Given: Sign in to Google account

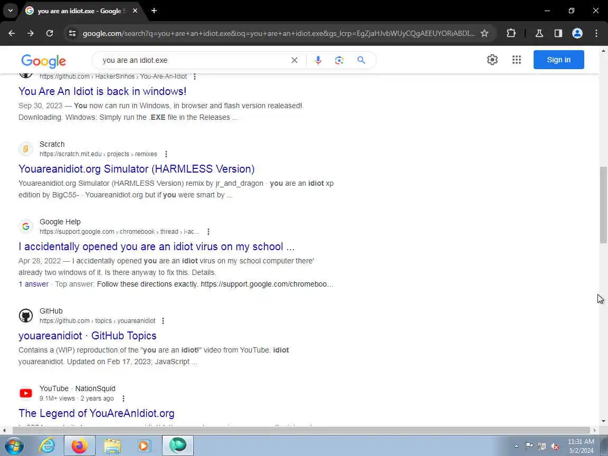Looking at the screenshot, I should pos(558,60).
